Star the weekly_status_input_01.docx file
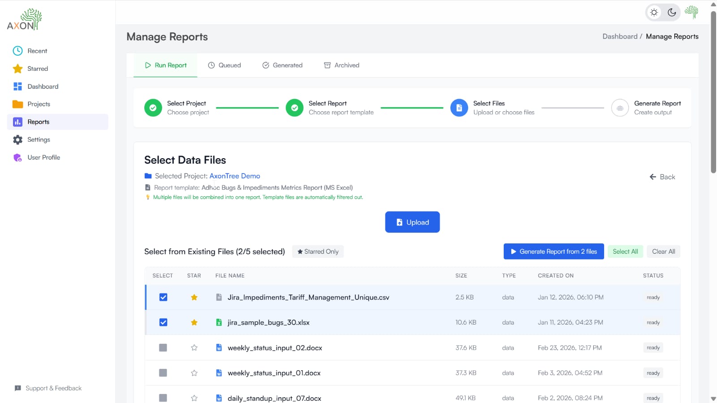 [x=194, y=373]
